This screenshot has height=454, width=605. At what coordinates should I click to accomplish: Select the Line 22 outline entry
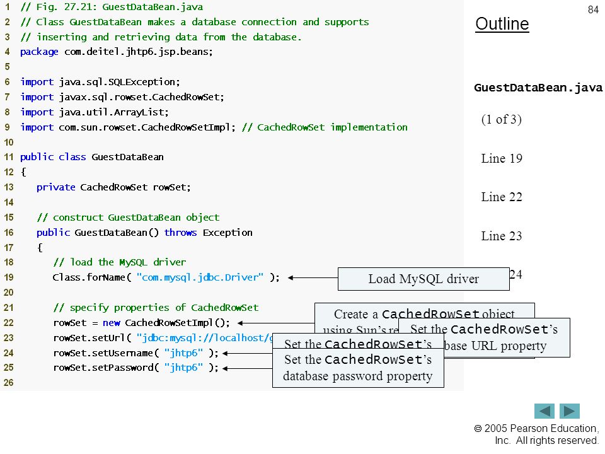tap(502, 197)
